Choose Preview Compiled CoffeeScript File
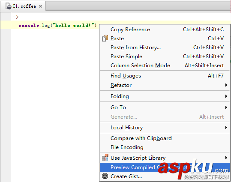 [165, 167]
